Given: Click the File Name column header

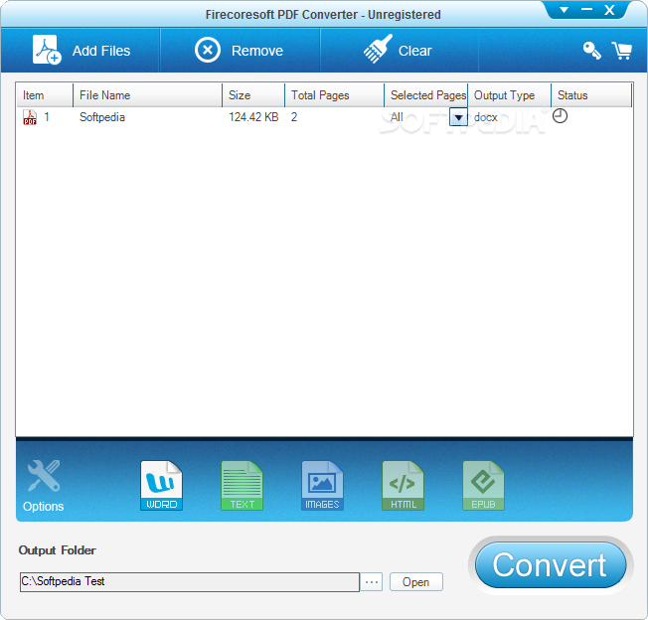Looking at the screenshot, I should click(x=147, y=95).
